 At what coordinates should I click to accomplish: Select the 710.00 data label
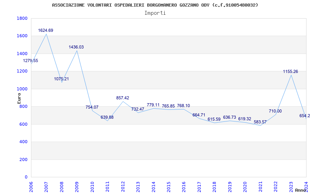[x=275, y=111]
